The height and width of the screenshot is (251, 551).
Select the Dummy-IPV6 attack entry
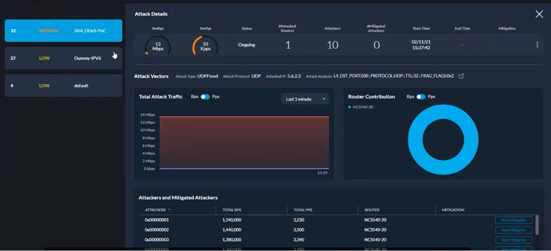[x=63, y=58]
